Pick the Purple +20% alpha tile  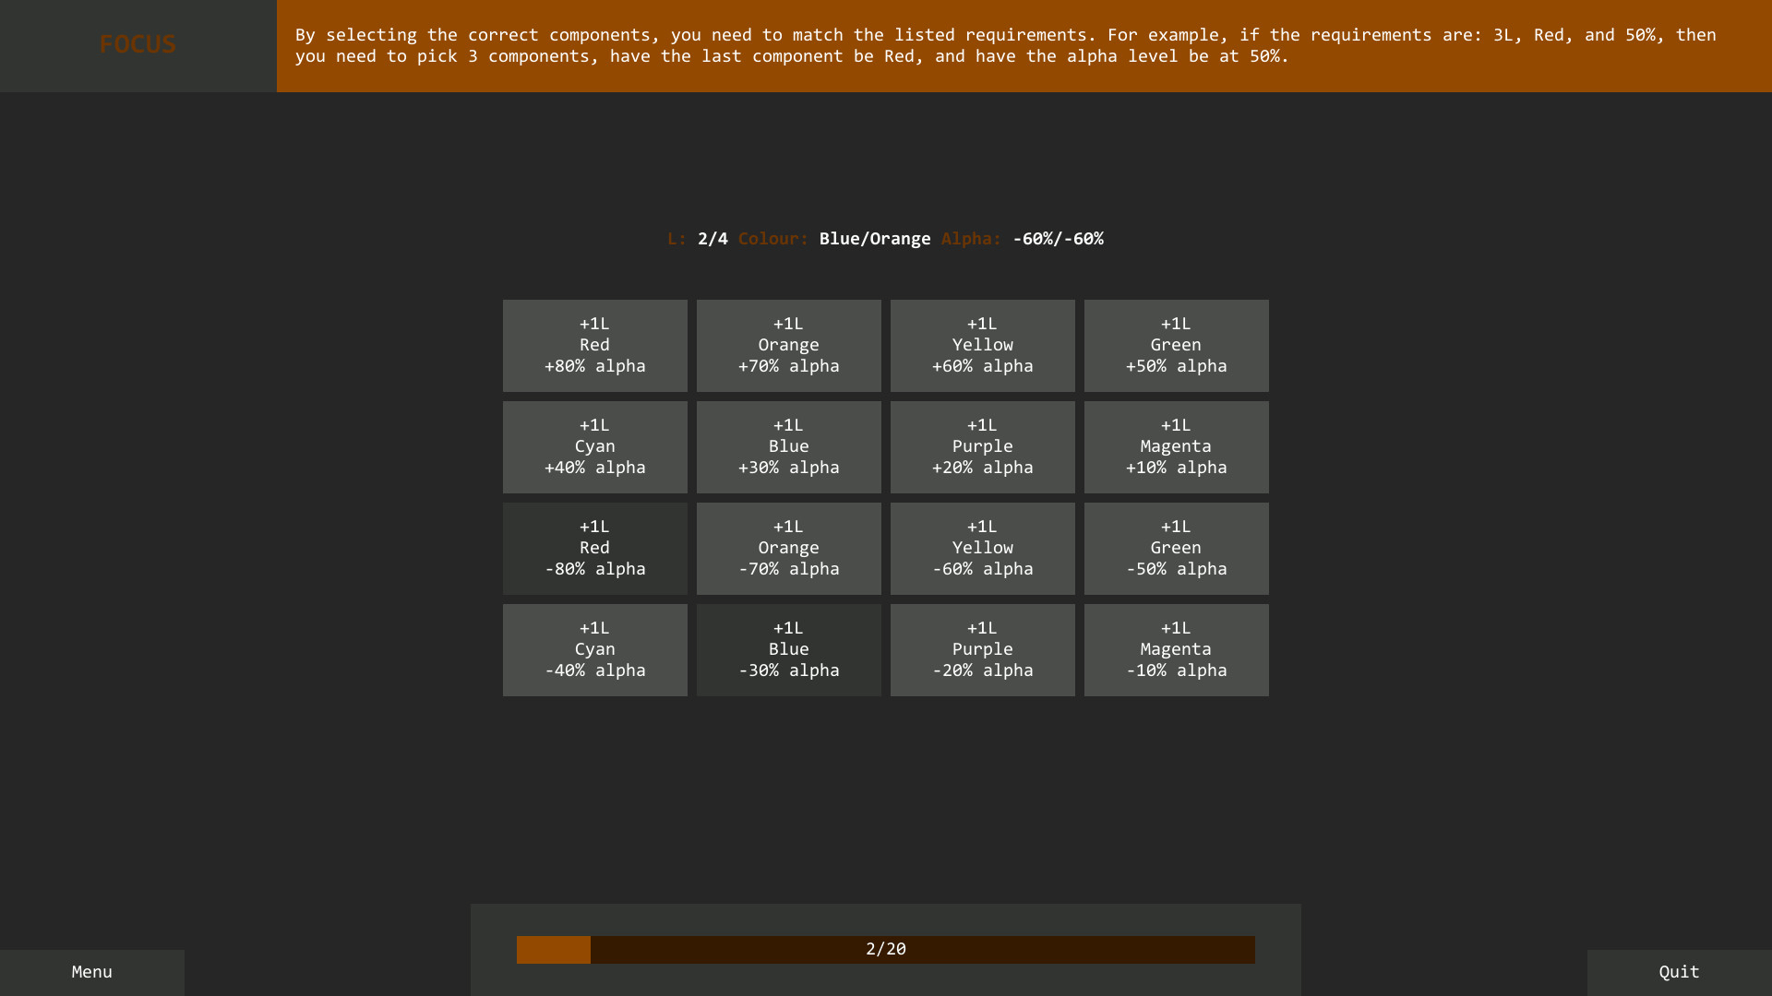982,446
